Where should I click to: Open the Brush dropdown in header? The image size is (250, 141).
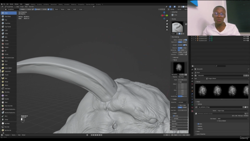click(57, 9)
